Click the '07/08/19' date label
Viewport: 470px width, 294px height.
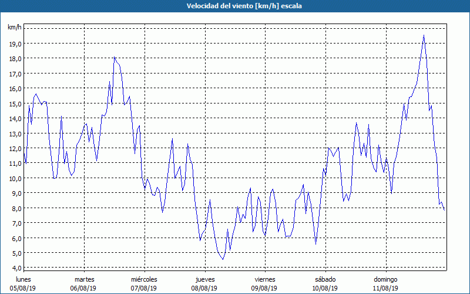pos(144,288)
